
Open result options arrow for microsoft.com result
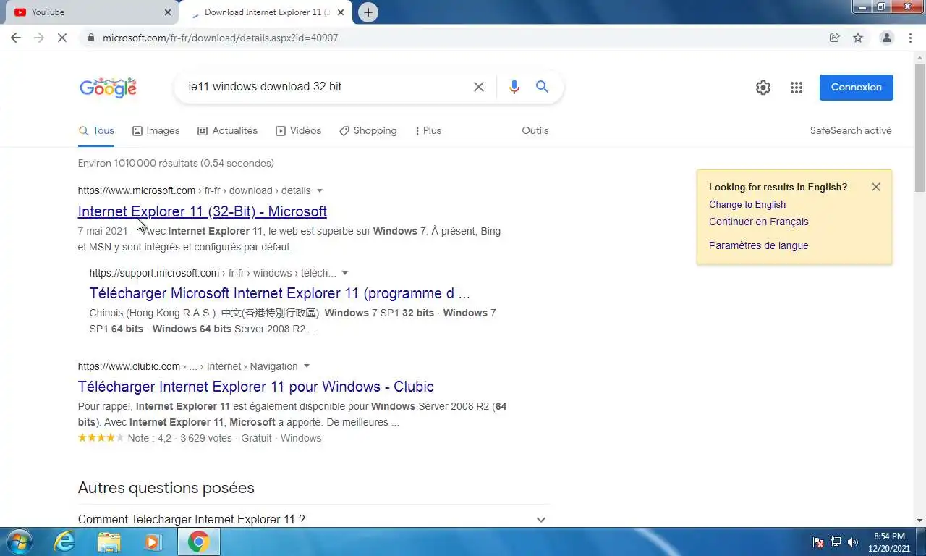click(320, 191)
